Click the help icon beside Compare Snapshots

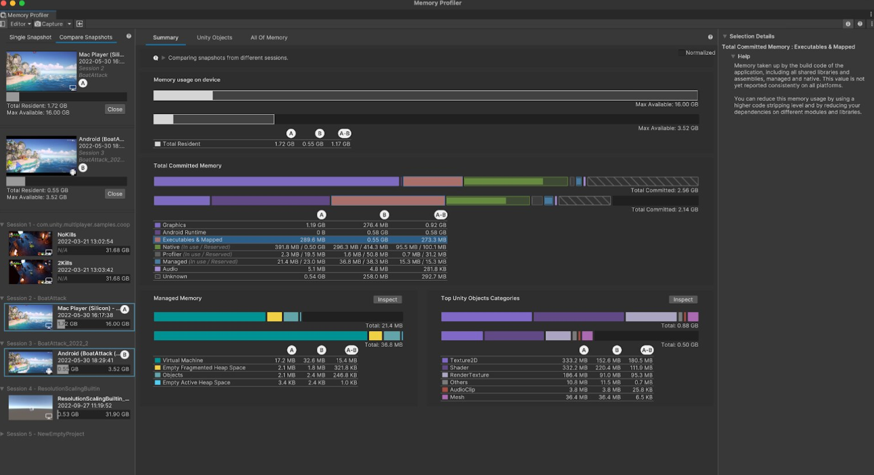tap(129, 36)
